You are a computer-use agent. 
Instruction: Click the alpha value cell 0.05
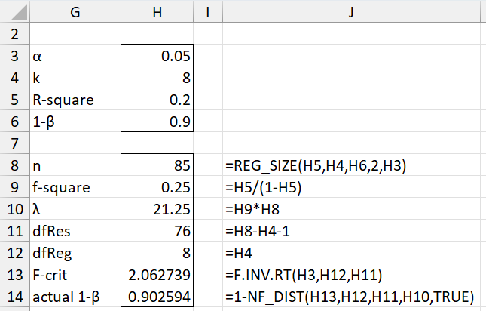[x=157, y=56]
